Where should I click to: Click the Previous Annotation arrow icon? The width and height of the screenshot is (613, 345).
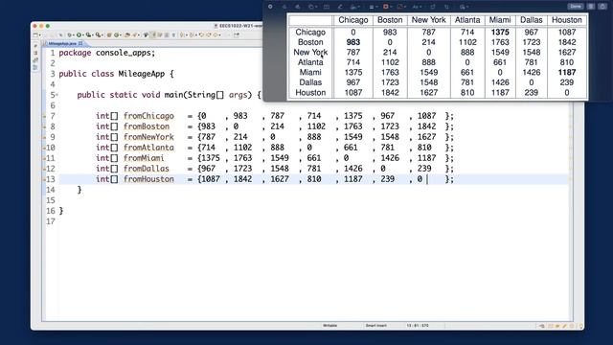192,35
